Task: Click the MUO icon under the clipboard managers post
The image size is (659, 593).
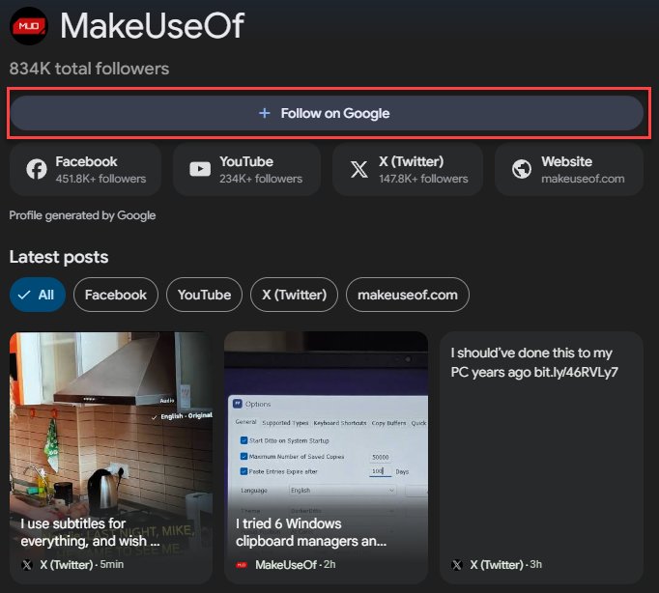Action: 243,564
